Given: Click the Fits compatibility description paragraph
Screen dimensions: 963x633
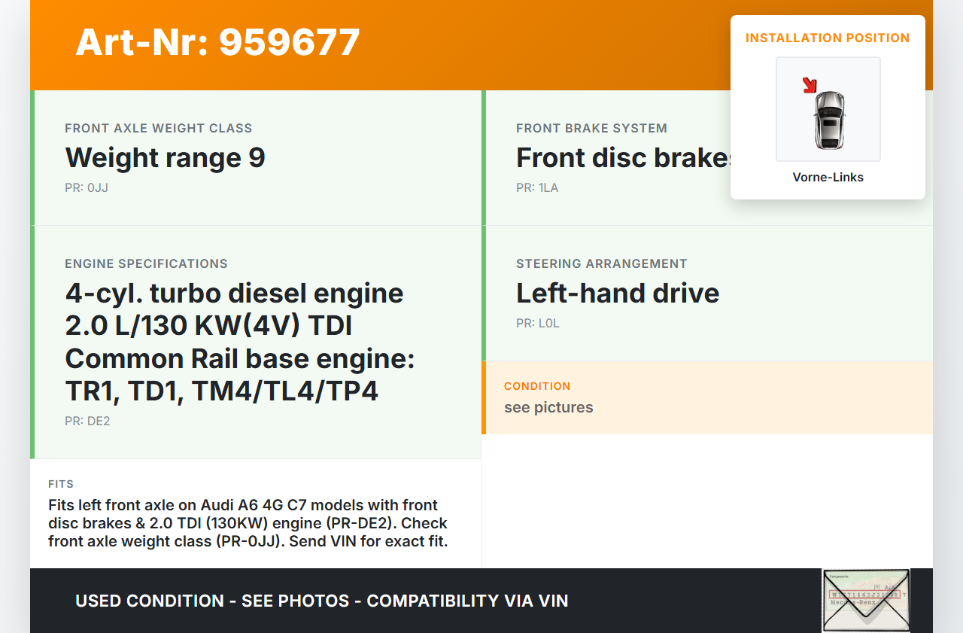Looking at the screenshot, I should pyautogui.click(x=248, y=523).
